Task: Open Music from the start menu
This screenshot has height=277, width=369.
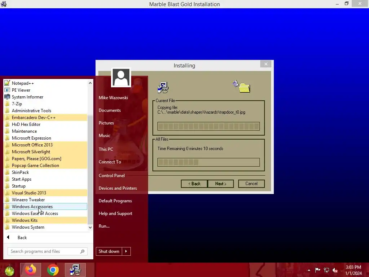Action: 105,136
